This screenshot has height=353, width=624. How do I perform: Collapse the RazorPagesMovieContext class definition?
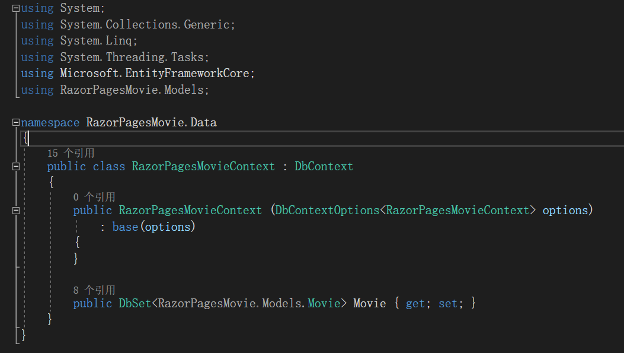click(16, 167)
